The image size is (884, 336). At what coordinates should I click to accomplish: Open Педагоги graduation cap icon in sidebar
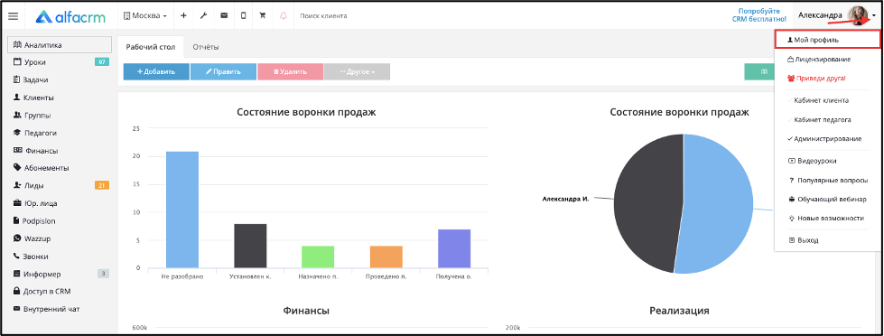[17, 133]
